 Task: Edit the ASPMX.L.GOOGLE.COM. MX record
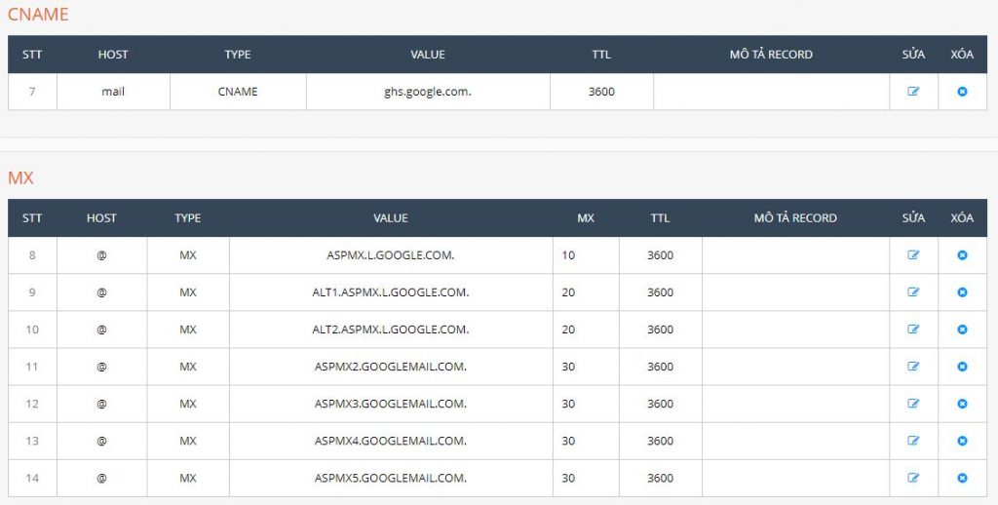click(913, 254)
